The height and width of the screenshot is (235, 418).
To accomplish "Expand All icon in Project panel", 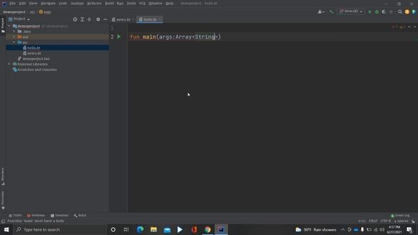I will point(82,20).
